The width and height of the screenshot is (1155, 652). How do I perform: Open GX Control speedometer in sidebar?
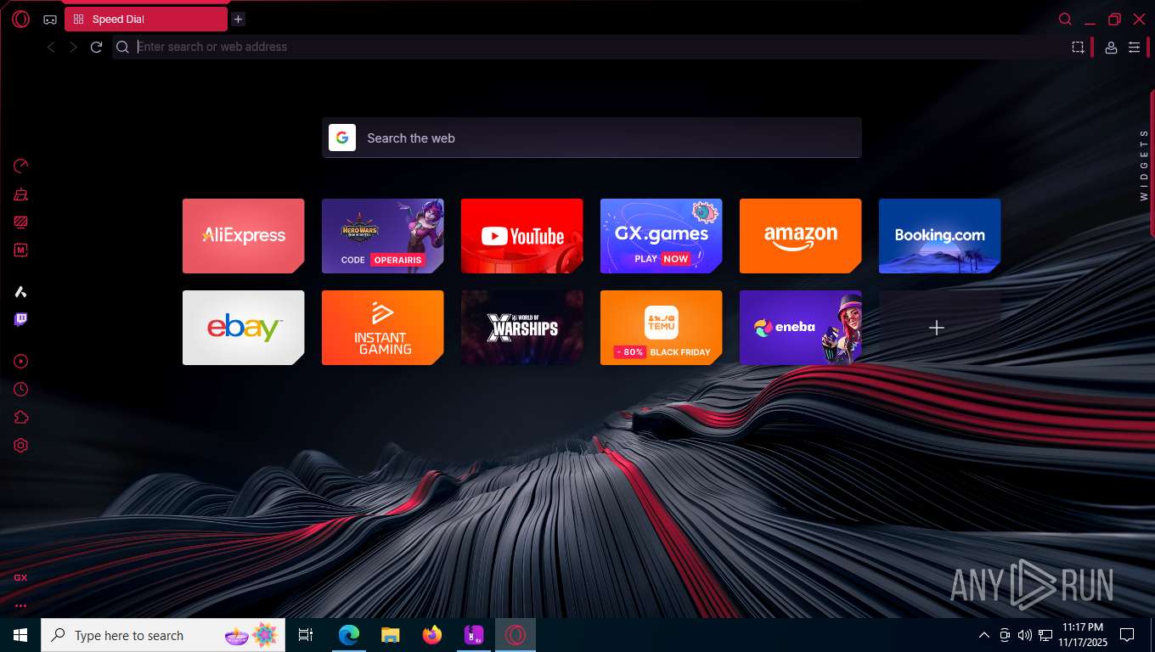tap(21, 166)
